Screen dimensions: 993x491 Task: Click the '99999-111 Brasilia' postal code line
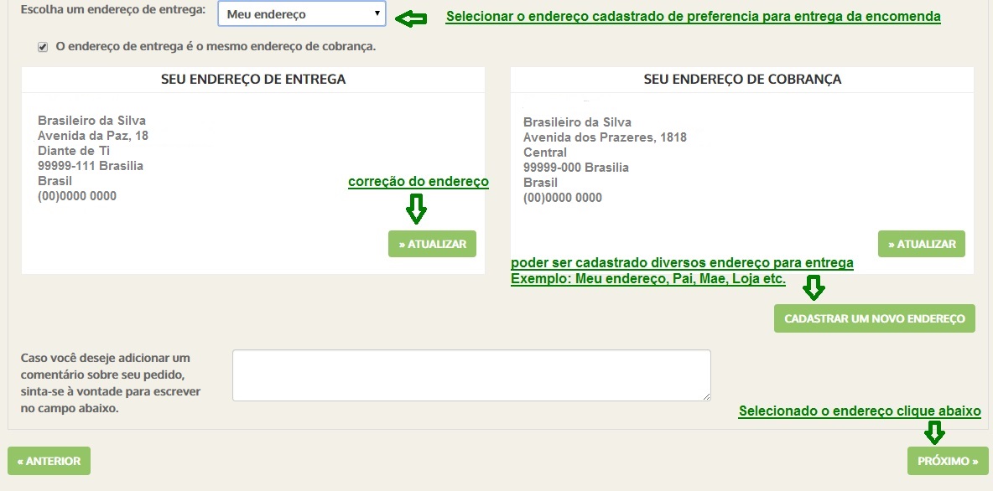91,166
